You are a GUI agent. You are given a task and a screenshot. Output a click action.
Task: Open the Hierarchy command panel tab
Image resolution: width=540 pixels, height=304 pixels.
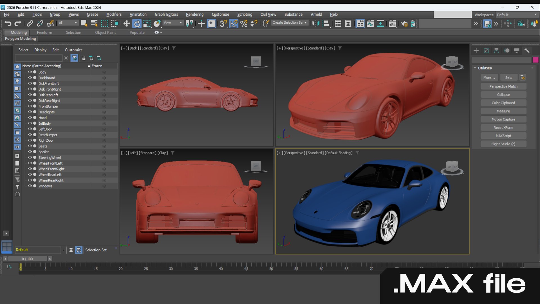496,51
